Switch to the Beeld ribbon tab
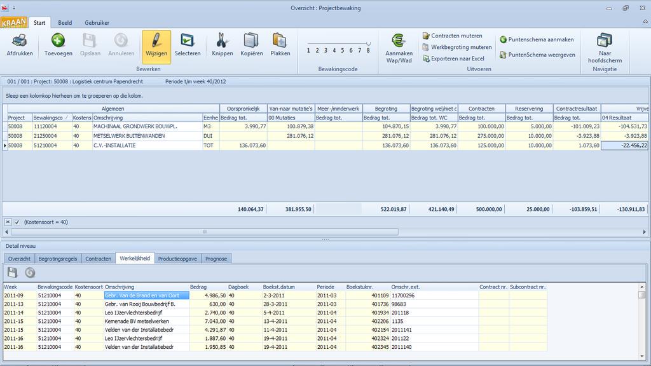The height and width of the screenshot is (366, 651). tap(64, 22)
